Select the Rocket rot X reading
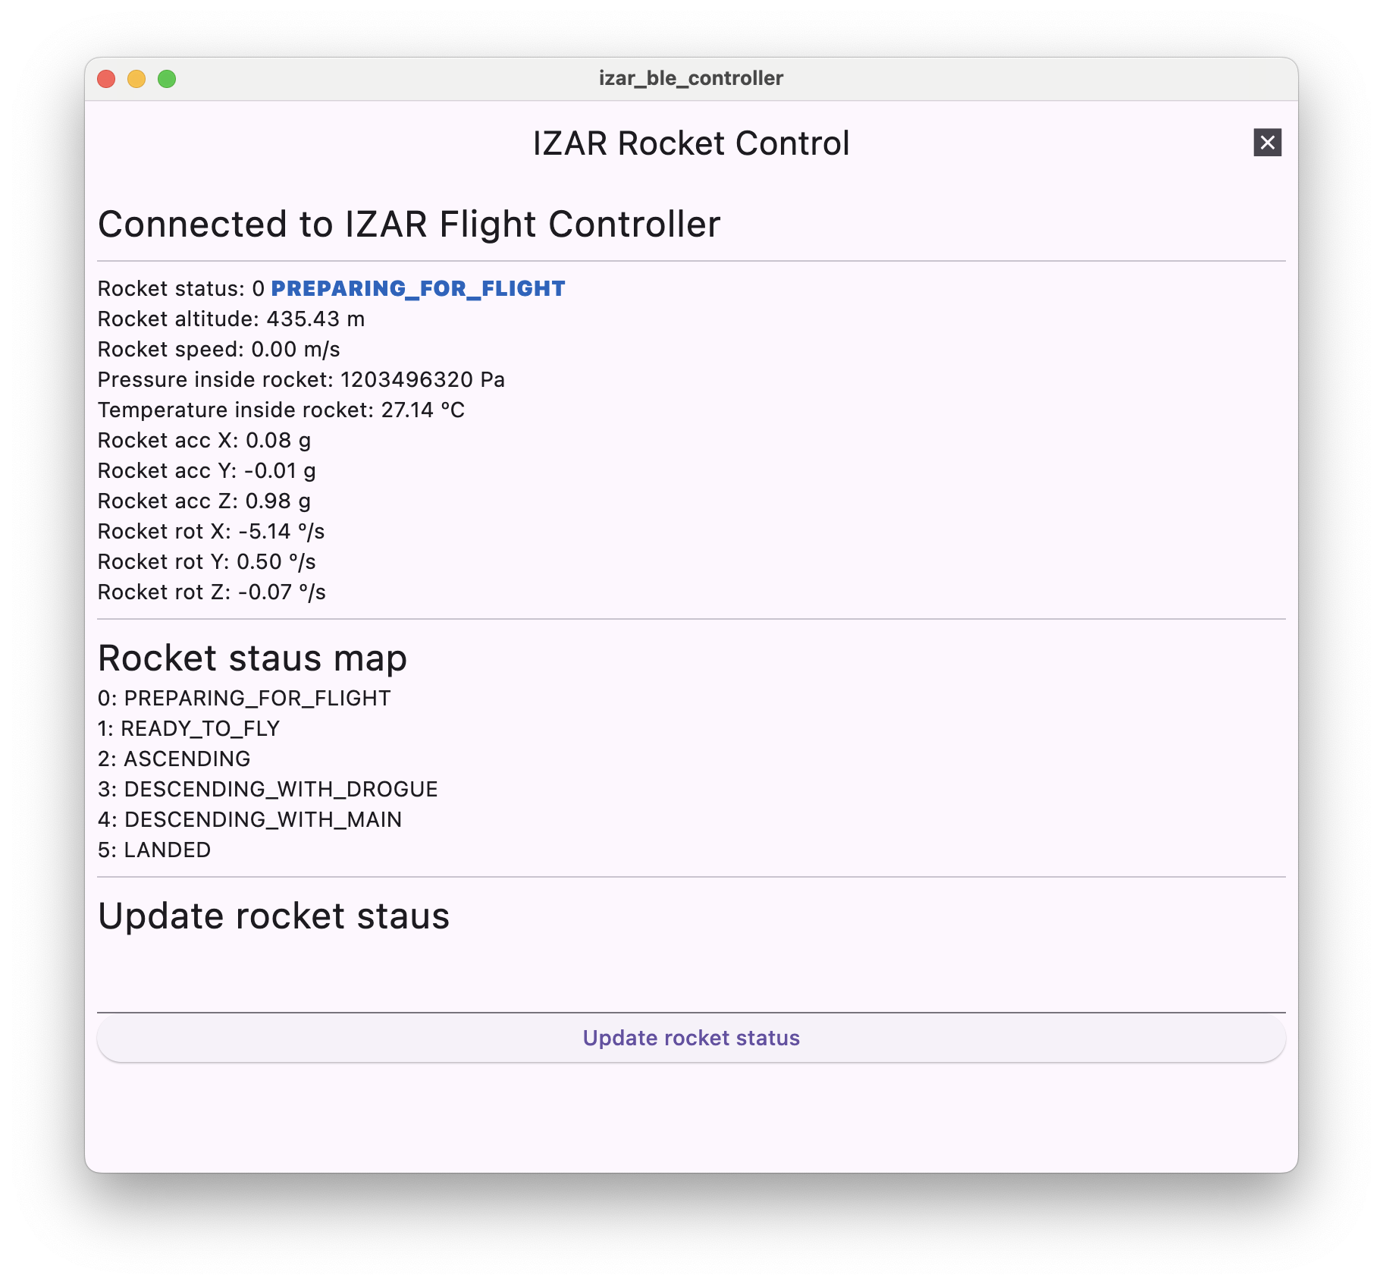The width and height of the screenshot is (1383, 1285). (212, 531)
